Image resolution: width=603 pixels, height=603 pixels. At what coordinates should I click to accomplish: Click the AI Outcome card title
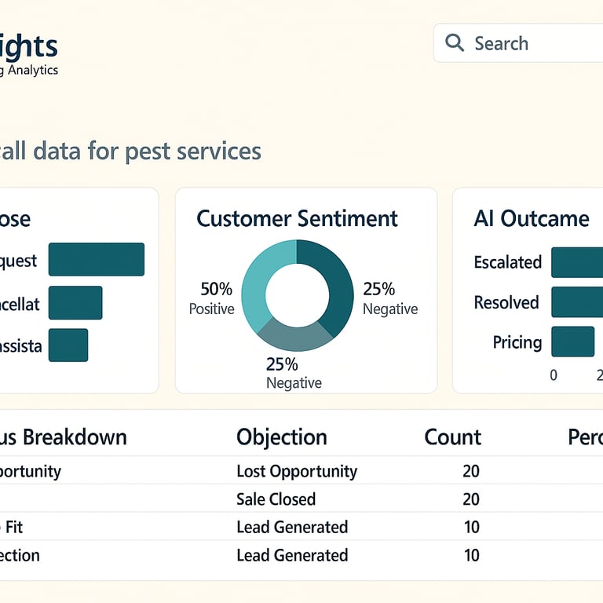[x=531, y=218]
